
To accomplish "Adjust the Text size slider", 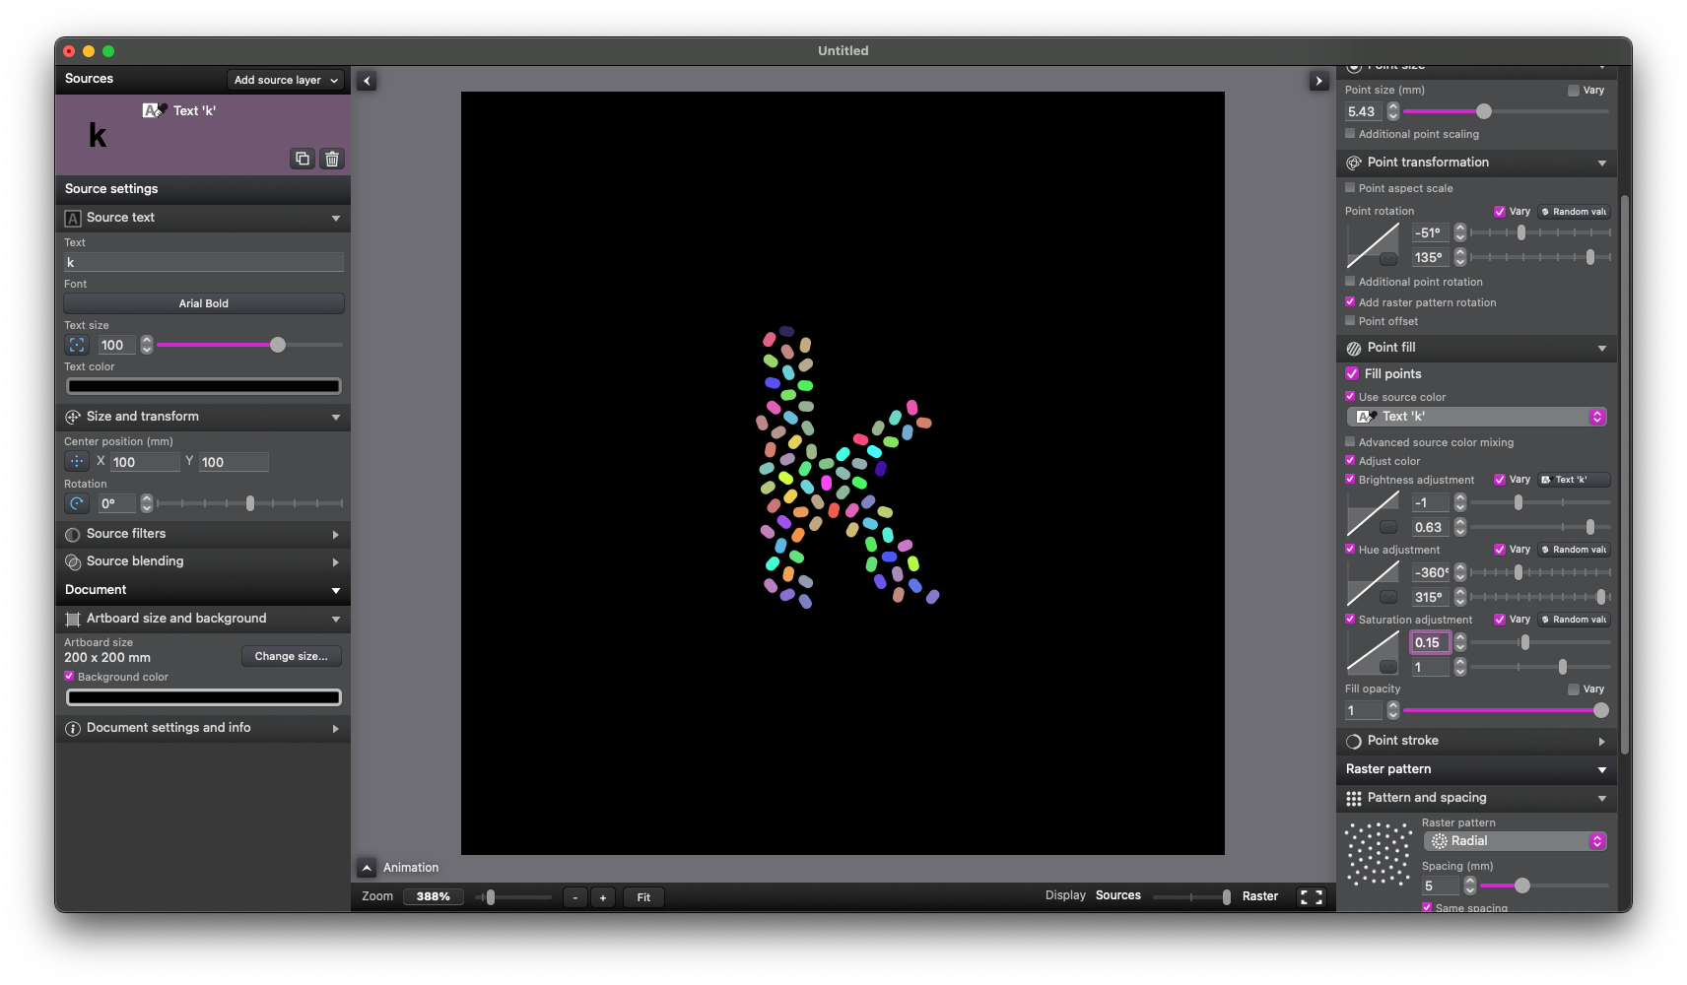I will point(249,345).
